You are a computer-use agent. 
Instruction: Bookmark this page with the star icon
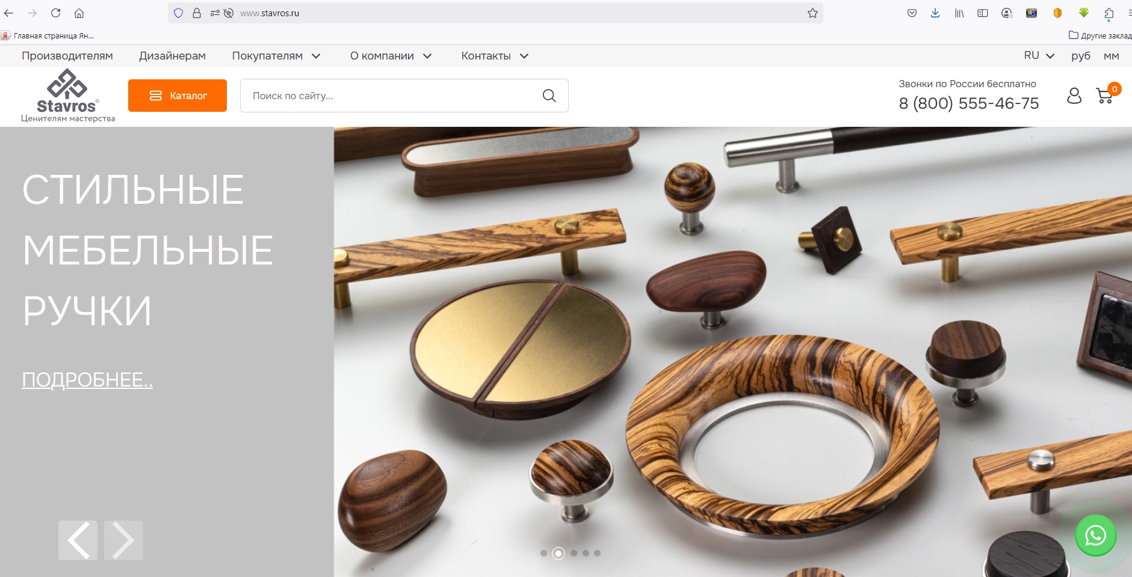(x=812, y=13)
